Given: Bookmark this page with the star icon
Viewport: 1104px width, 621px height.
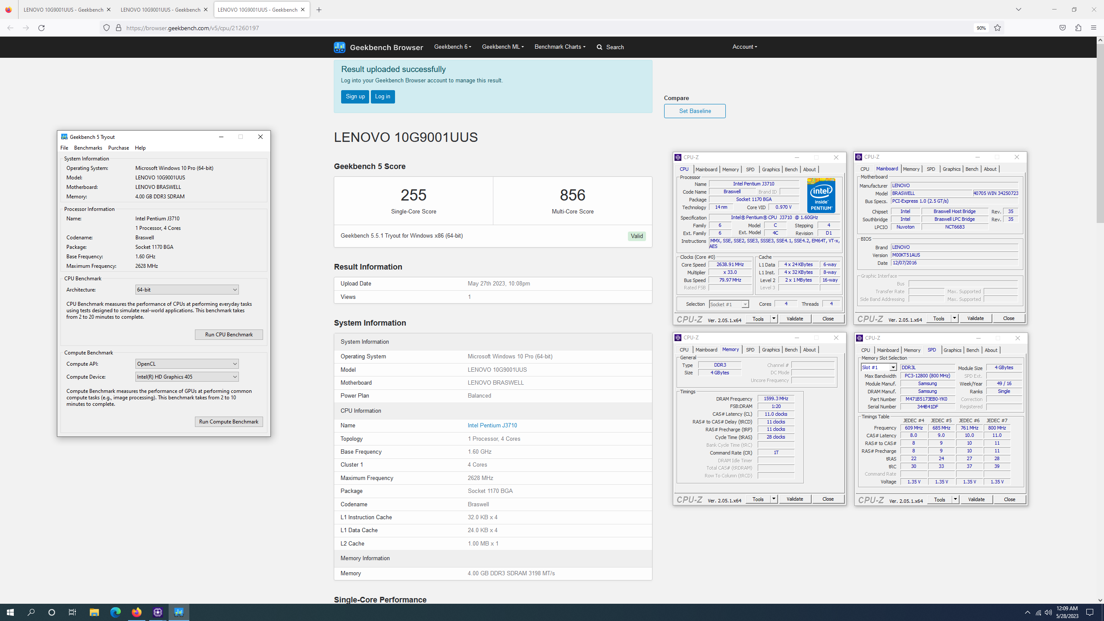Looking at the screenshot, I should point(997,28).
